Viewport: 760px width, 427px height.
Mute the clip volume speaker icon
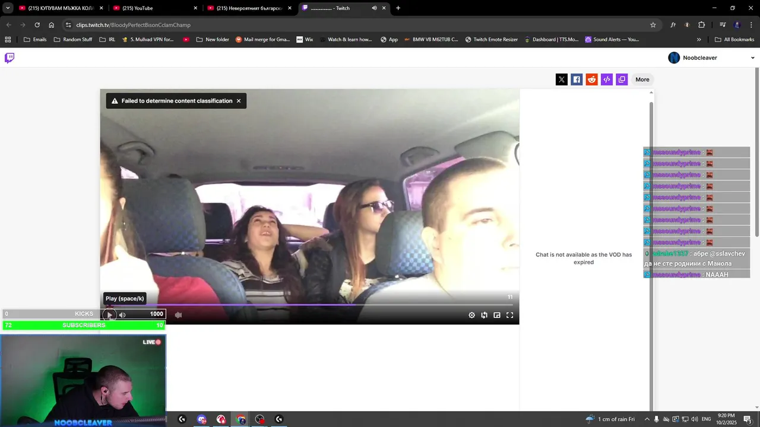pos(122,315)
